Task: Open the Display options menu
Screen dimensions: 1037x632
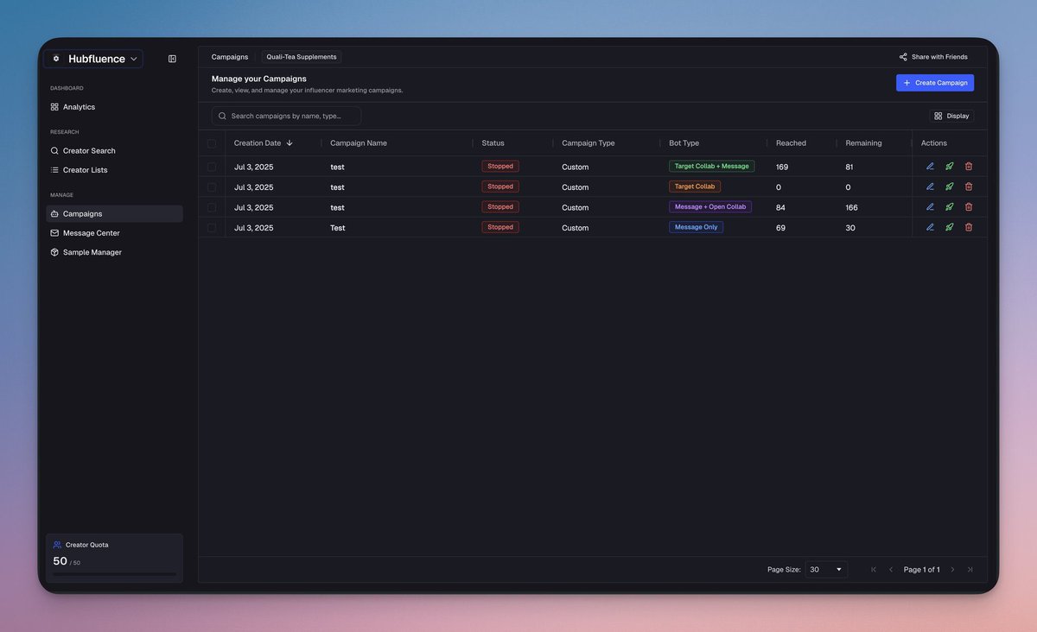Action: (951, 116)
